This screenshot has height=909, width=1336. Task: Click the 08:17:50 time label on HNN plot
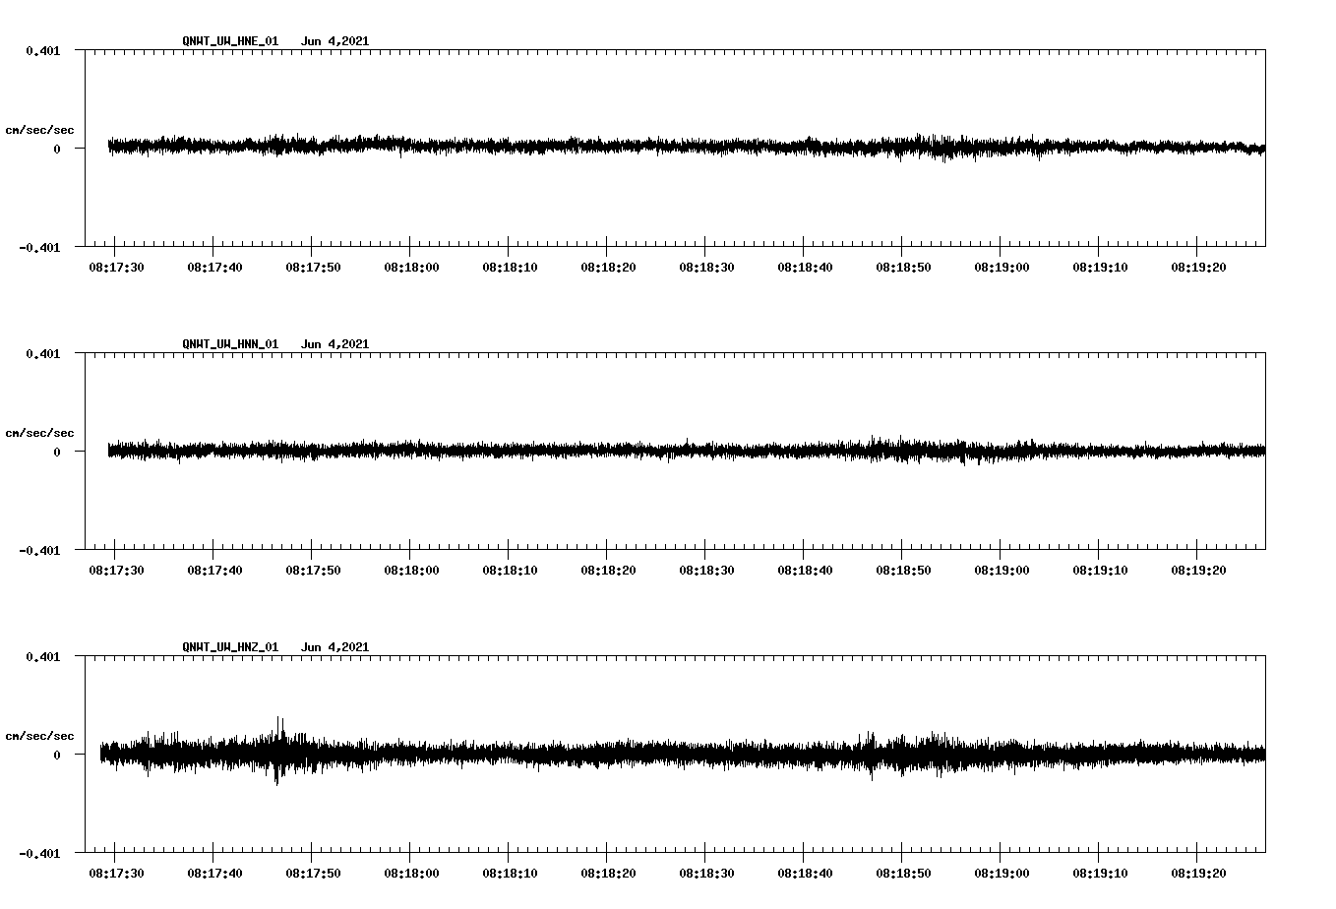pyautogui.click(x=313, y=571)
